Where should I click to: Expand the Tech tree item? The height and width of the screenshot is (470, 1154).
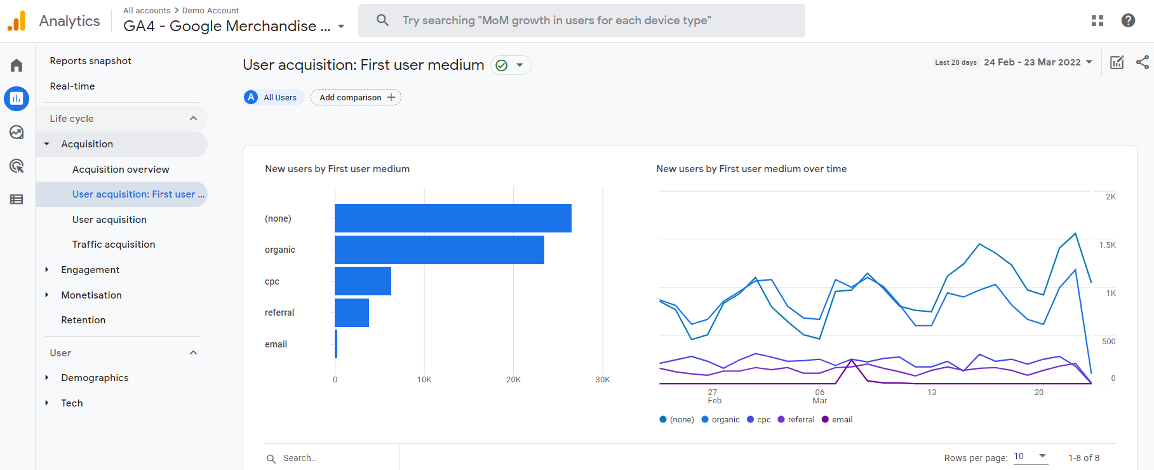[x=46, y=403]
